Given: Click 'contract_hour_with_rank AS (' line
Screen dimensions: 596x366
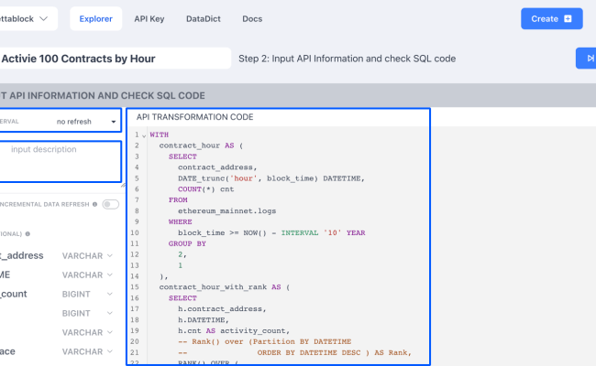Looking at the screenshot, I should click(x=225, y=287).
